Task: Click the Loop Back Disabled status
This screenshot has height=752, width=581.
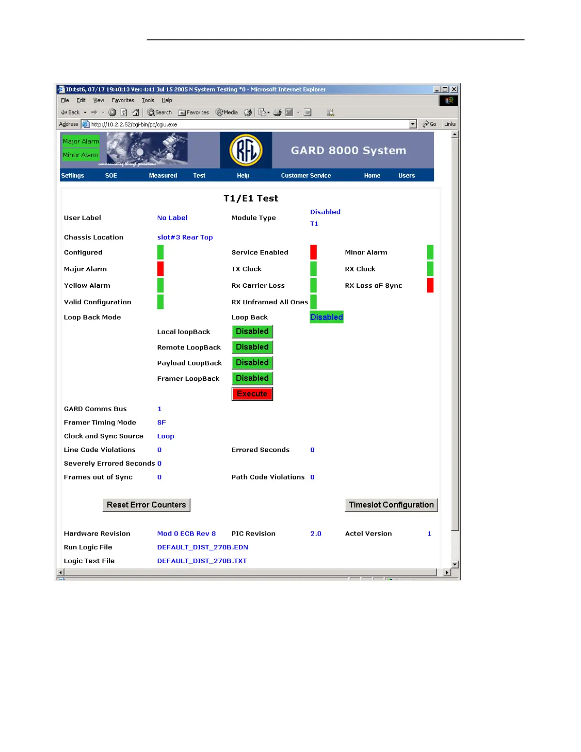Action: tap(327, 317)
